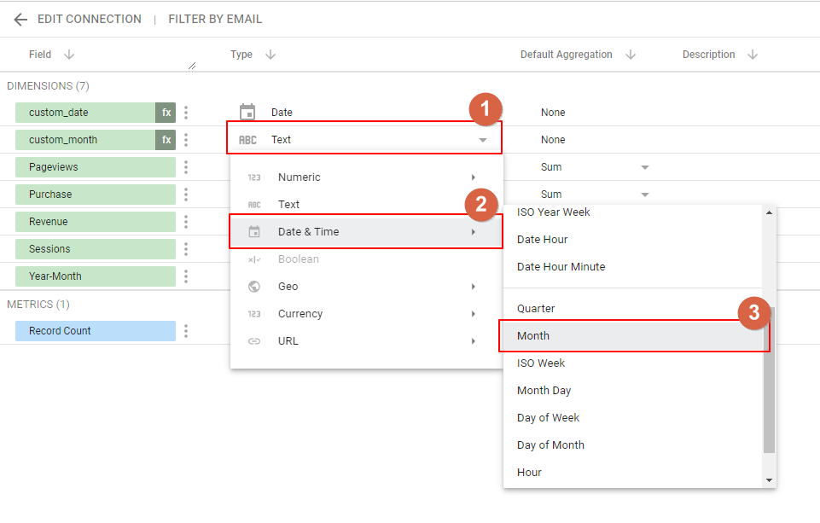The height and width of the screenshot is (523, 820).
Task: Click scroll-down arrow of date submenu scrollbar
Action: (770, 480)
